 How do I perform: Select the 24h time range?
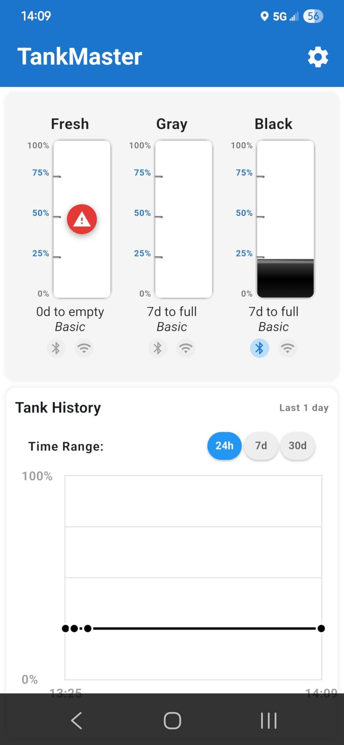[224, 446]
